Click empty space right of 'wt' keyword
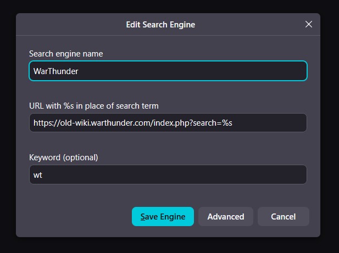 coord(165,175)
